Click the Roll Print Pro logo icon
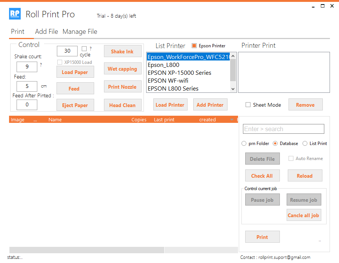 click(x=15, y=14)
